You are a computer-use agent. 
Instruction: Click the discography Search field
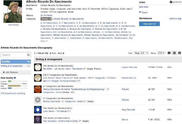click(13, 55)
